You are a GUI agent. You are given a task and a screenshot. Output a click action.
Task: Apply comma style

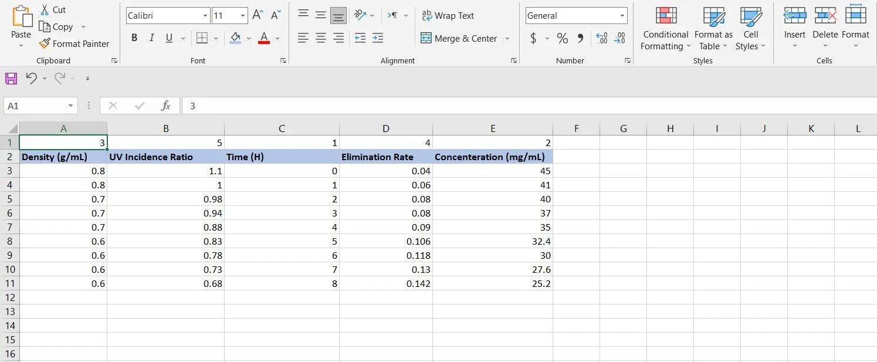point(580,39)
